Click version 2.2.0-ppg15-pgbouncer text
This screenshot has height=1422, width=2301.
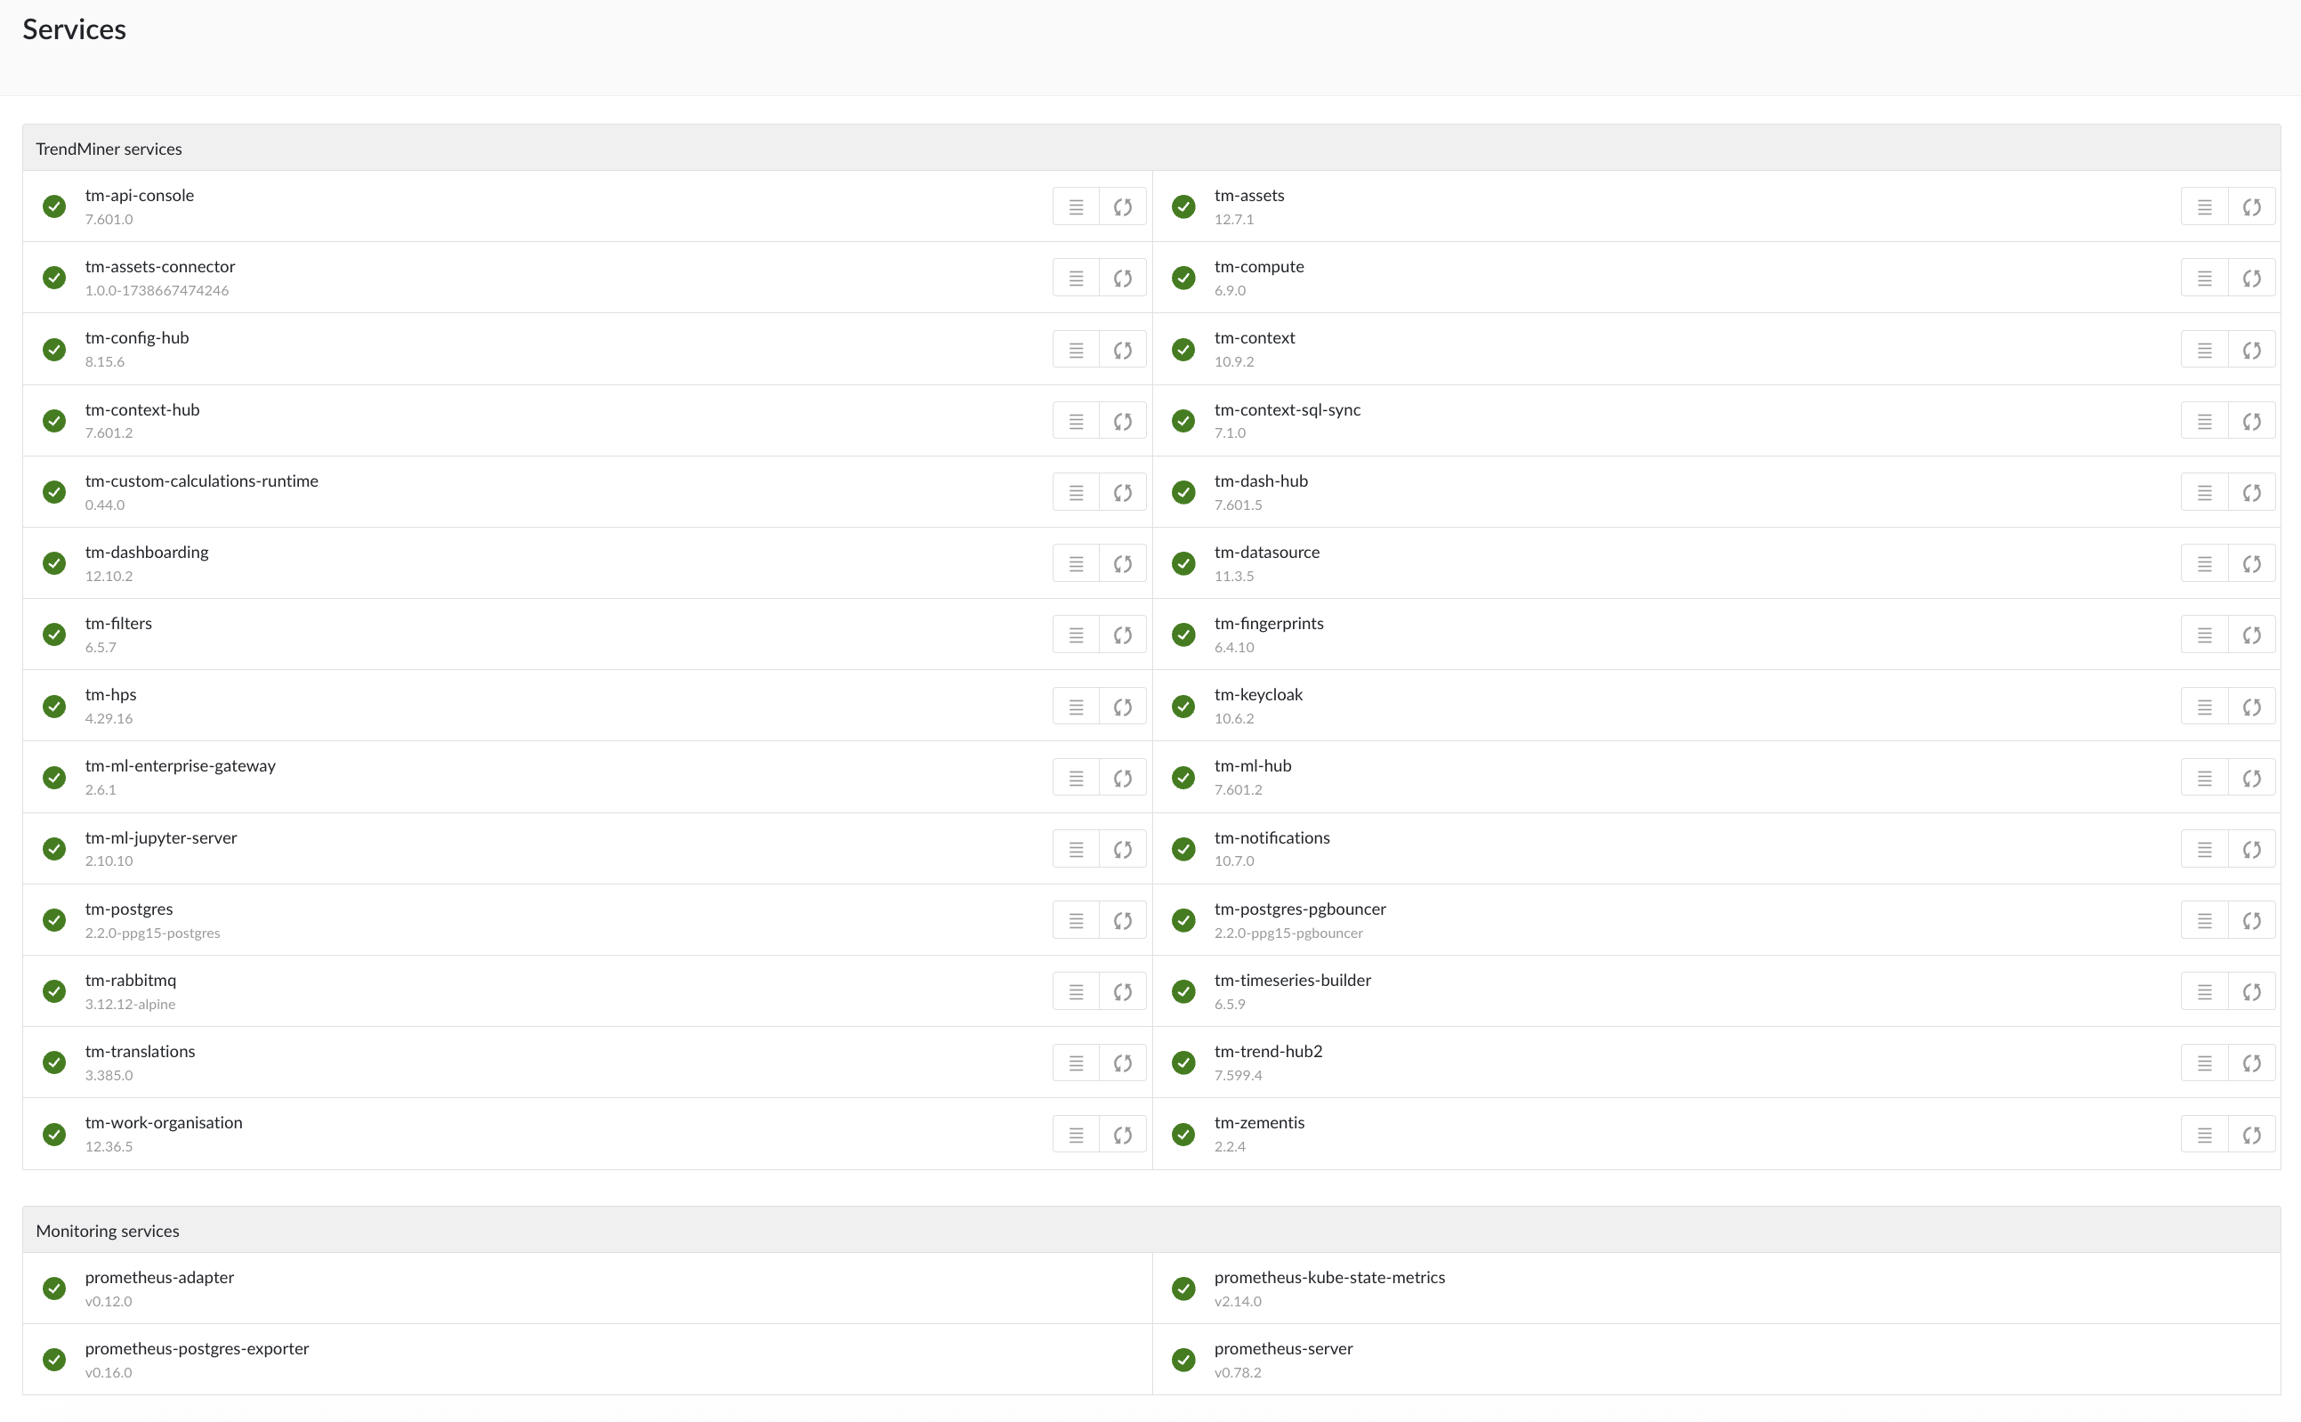click(1288, 933)
